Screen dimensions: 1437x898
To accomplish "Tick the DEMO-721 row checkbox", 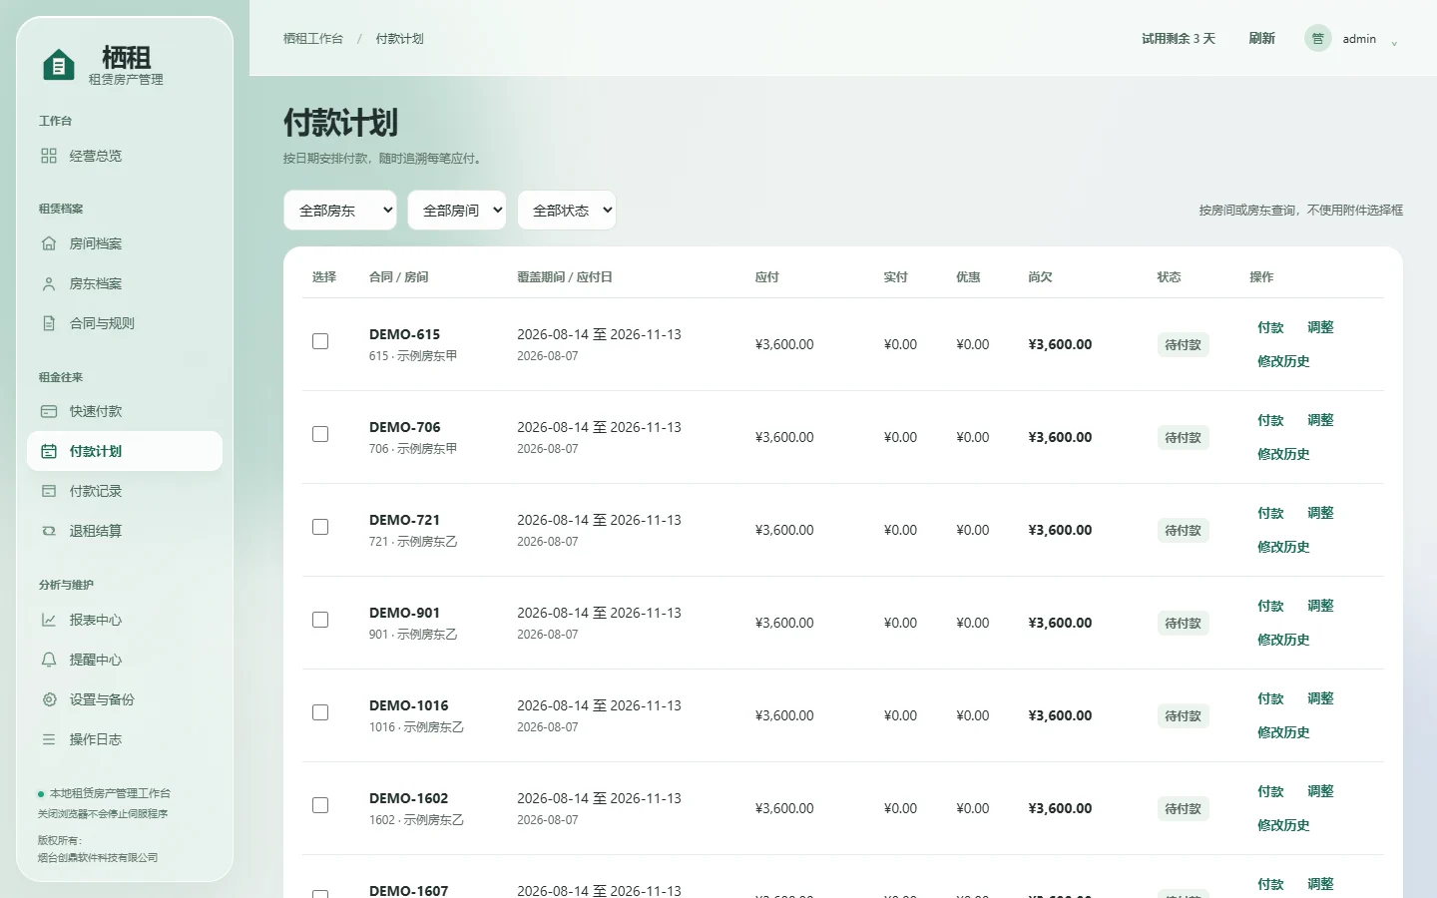I will 320,527.
